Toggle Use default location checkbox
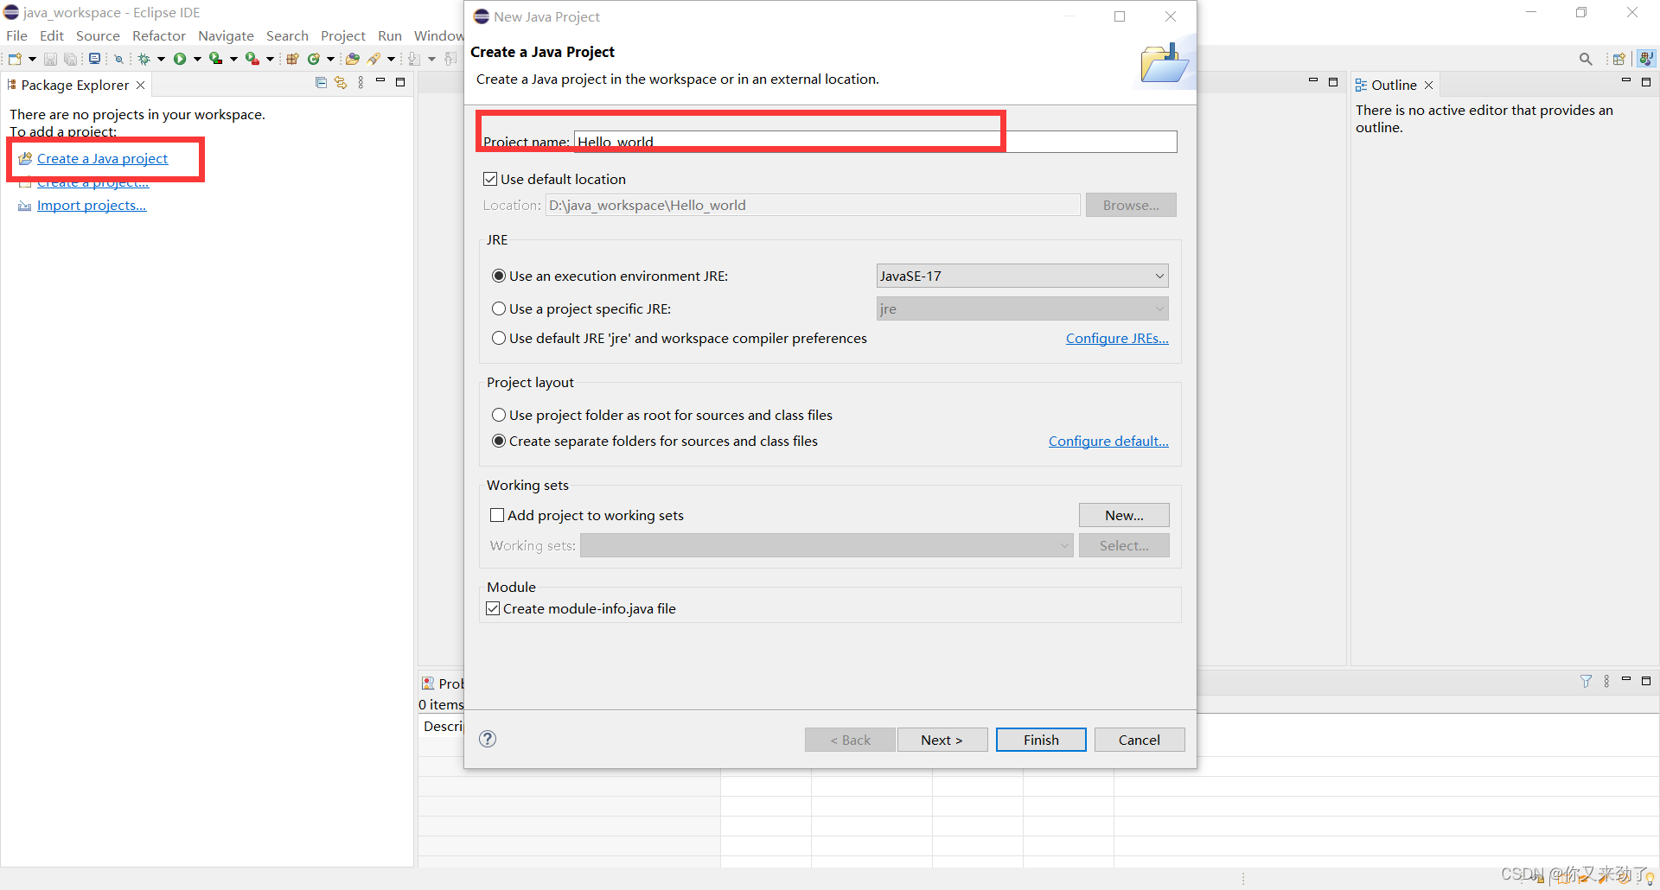This screenshot has height=890, width=1660. click(490, 179)
